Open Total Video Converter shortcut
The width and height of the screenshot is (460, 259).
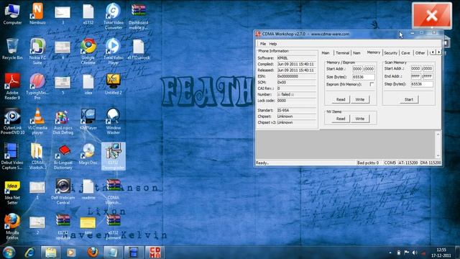114,17
